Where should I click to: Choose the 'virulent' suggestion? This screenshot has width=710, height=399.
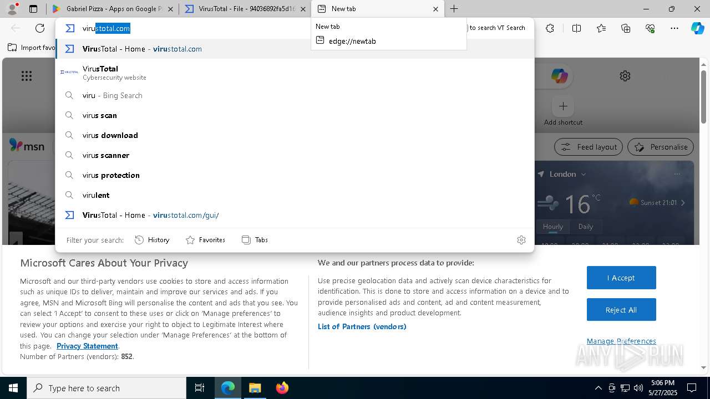coord(295,195)
